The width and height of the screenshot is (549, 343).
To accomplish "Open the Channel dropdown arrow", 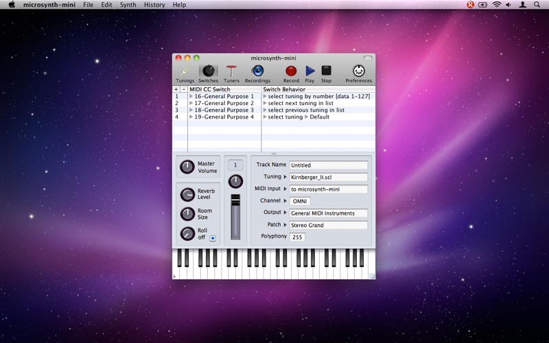I will click(x=285, y=200).
